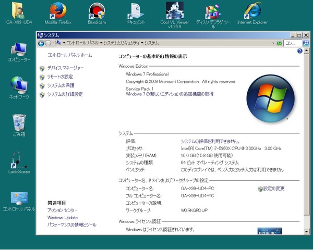
Task: Open the ディスク デフラグ ツール shortcut
Action: tap(213, 15)
